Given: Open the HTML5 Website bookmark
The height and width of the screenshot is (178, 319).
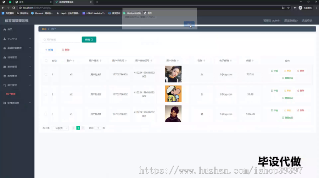Looking at the screenshot, I should click(94, 13).
